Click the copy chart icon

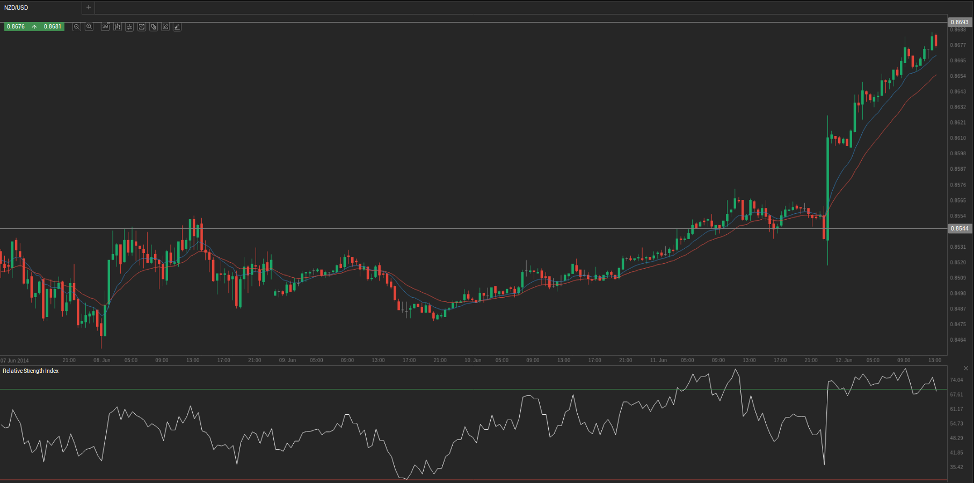tap(154, 27)
